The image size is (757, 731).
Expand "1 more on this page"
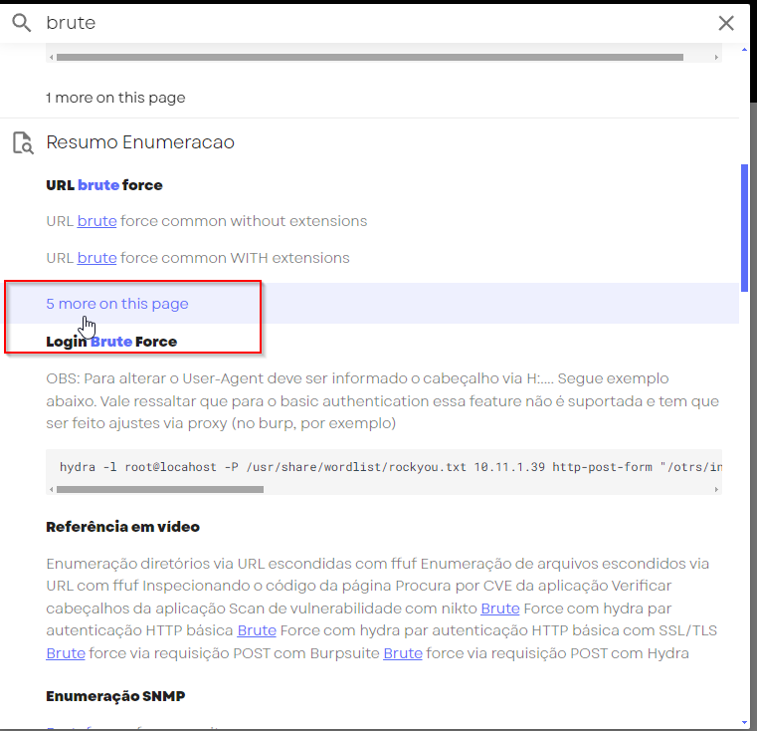point(115,98)
